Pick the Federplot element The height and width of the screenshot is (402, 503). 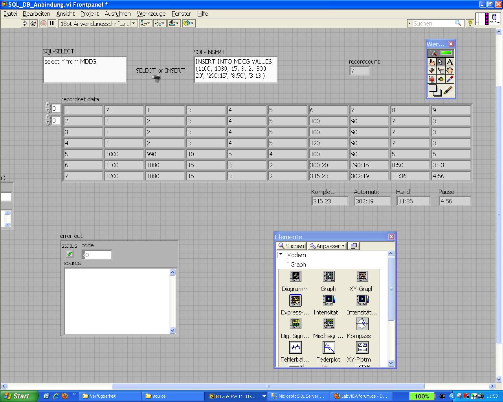tap(329, 352)
